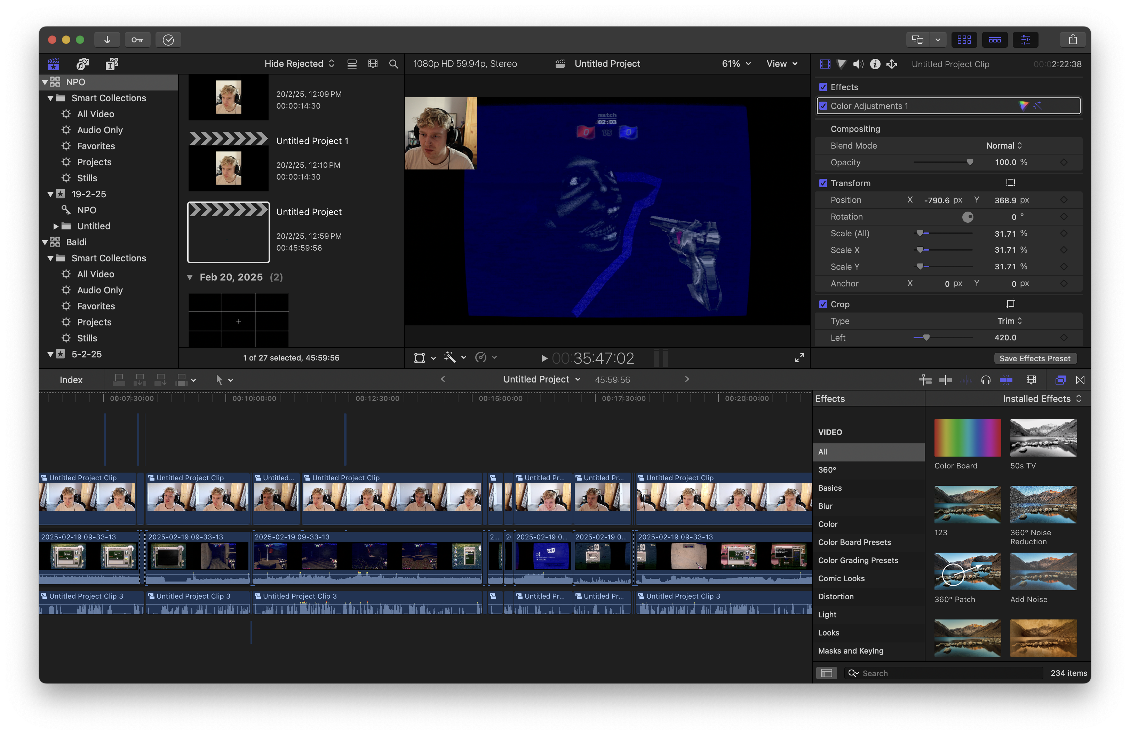The height and width of the screenshot is (735, 1130).
Task: Click the Rotation dial
Action: point(968,217)
